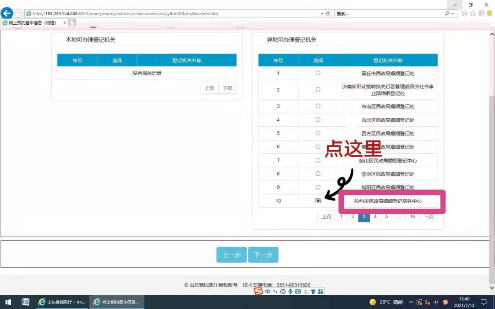The width and height of the screenshot is (495, 309).
Task: Select radio button for 章丘市民政局婚姻登记处
Action: (x=318, y=73)
